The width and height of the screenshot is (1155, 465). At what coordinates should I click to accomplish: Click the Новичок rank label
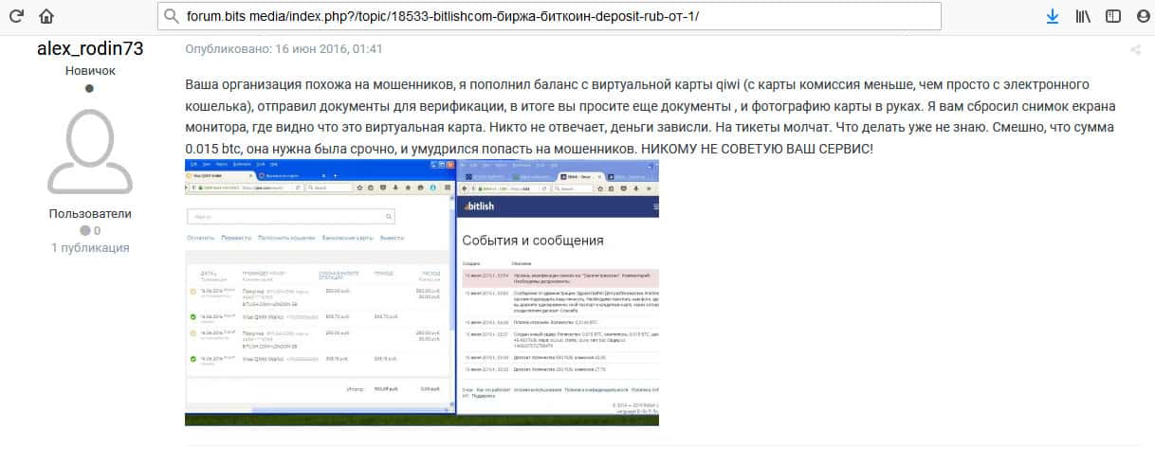(90, 71)
